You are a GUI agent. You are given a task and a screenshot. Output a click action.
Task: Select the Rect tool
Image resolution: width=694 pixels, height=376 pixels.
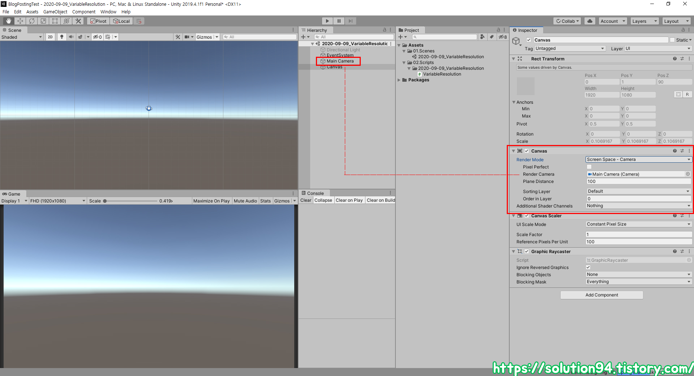[x=55, y=21]
